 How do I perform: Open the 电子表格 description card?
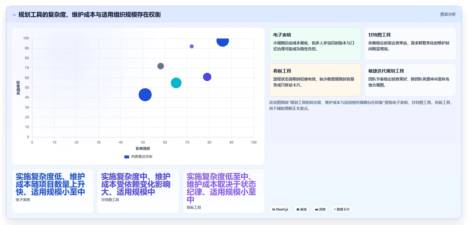(315, 44)
